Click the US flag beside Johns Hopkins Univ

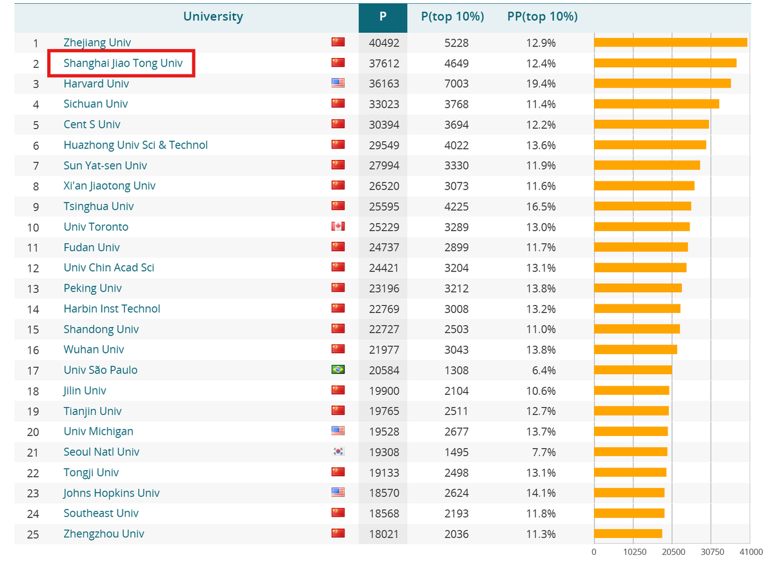click(x=338, y=492)
